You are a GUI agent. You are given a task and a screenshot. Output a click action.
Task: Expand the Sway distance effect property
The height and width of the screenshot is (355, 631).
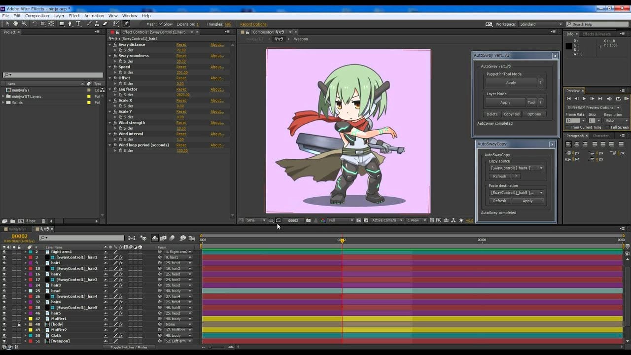coord(110,44)
